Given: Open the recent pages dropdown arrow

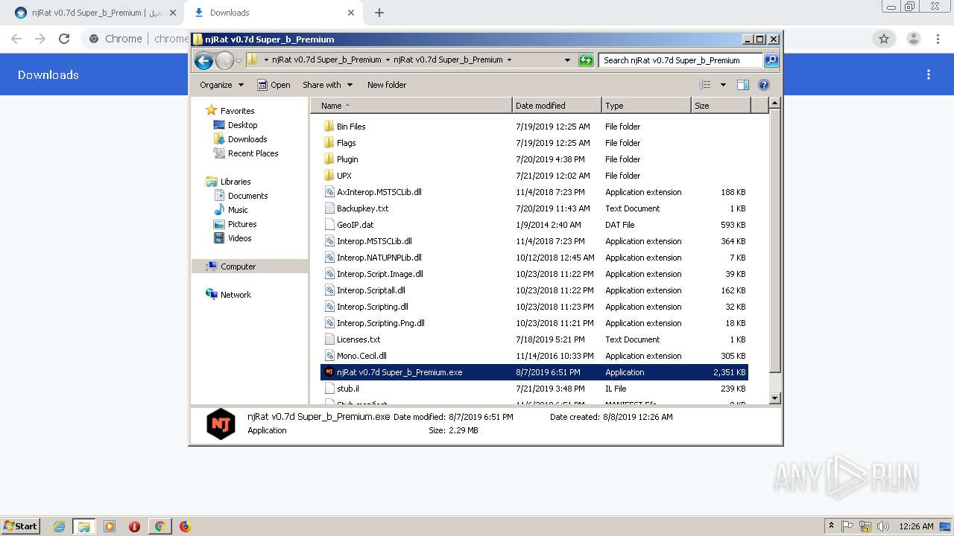Looking at the screenshot, I should [238, 60].
